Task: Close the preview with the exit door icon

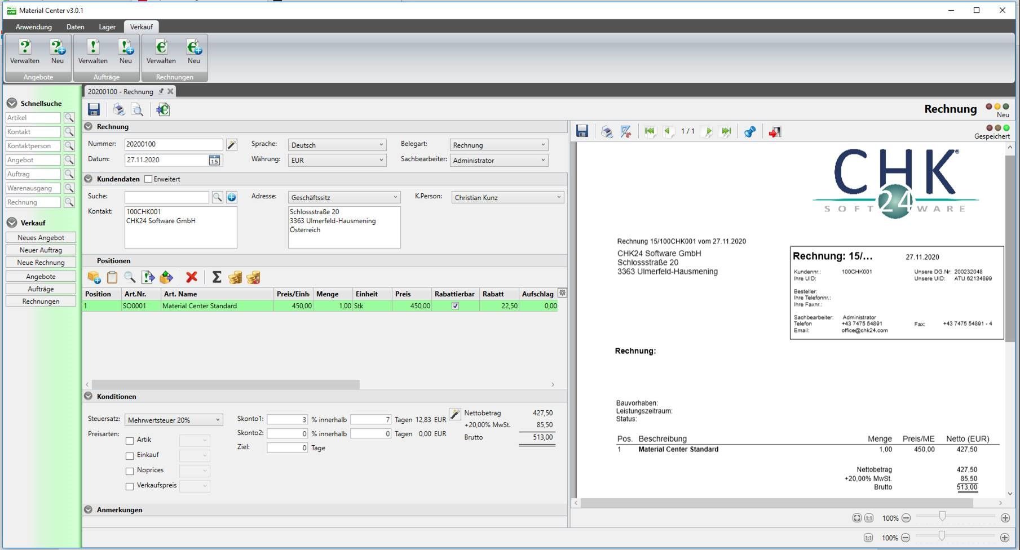Action: coord(775,132)
